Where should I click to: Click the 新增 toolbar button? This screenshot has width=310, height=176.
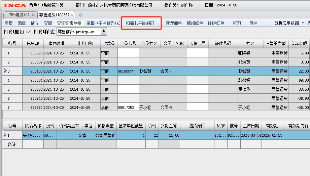8,23
